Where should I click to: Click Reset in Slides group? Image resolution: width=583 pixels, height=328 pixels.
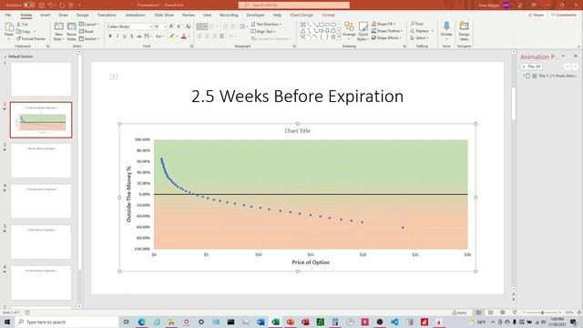click(87, 32)
